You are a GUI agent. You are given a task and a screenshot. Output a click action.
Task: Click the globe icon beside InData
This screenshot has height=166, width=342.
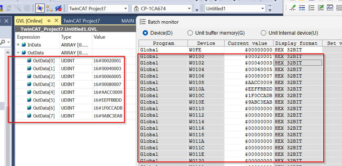click(24, 45)
